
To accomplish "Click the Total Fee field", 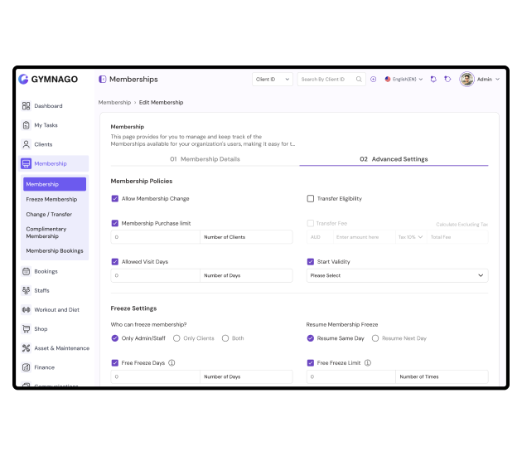I will (x=457, y=237).
